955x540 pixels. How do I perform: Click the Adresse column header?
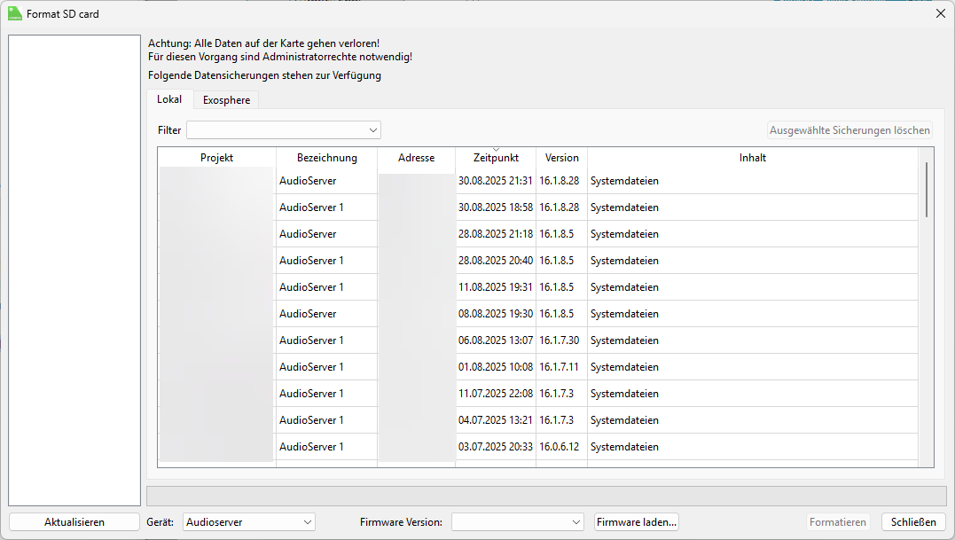pyautogui.click(x=416, y=158)
